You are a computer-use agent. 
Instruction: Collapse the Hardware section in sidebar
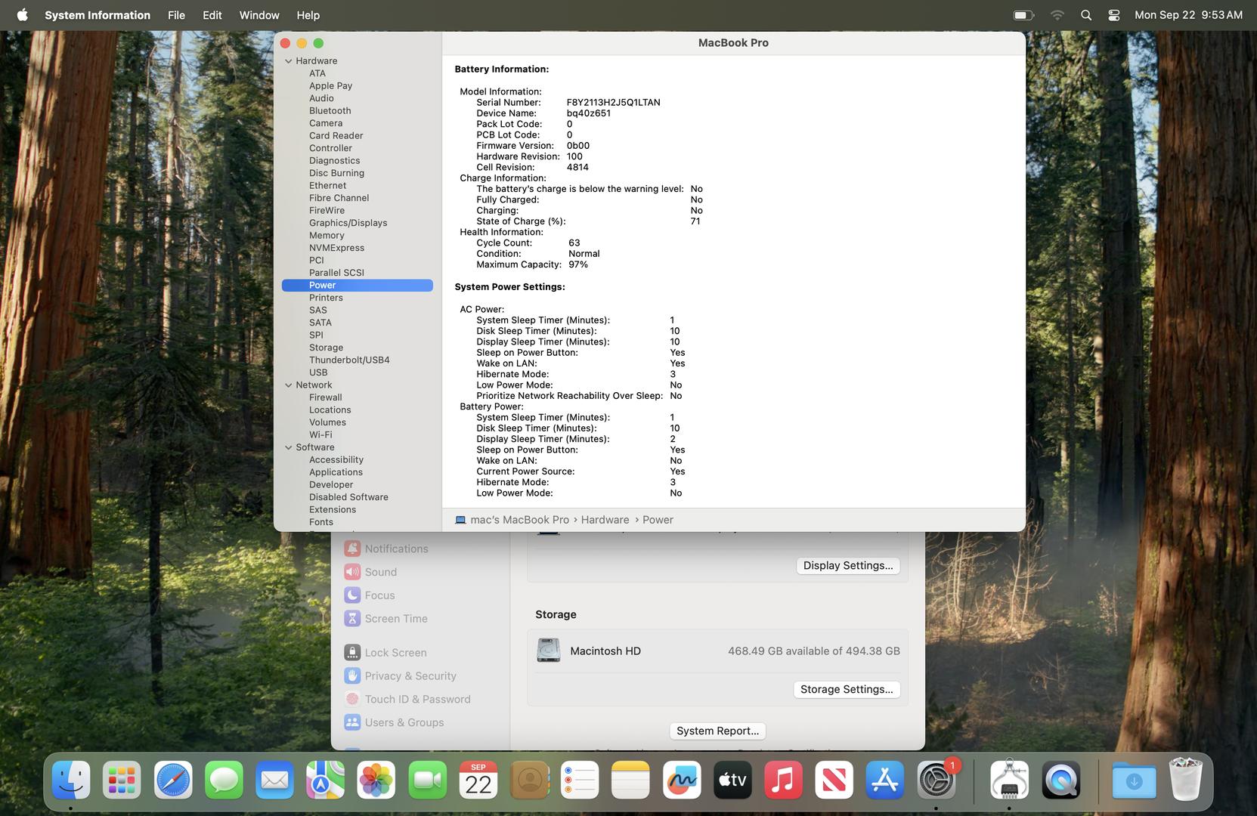click(288, 61)
